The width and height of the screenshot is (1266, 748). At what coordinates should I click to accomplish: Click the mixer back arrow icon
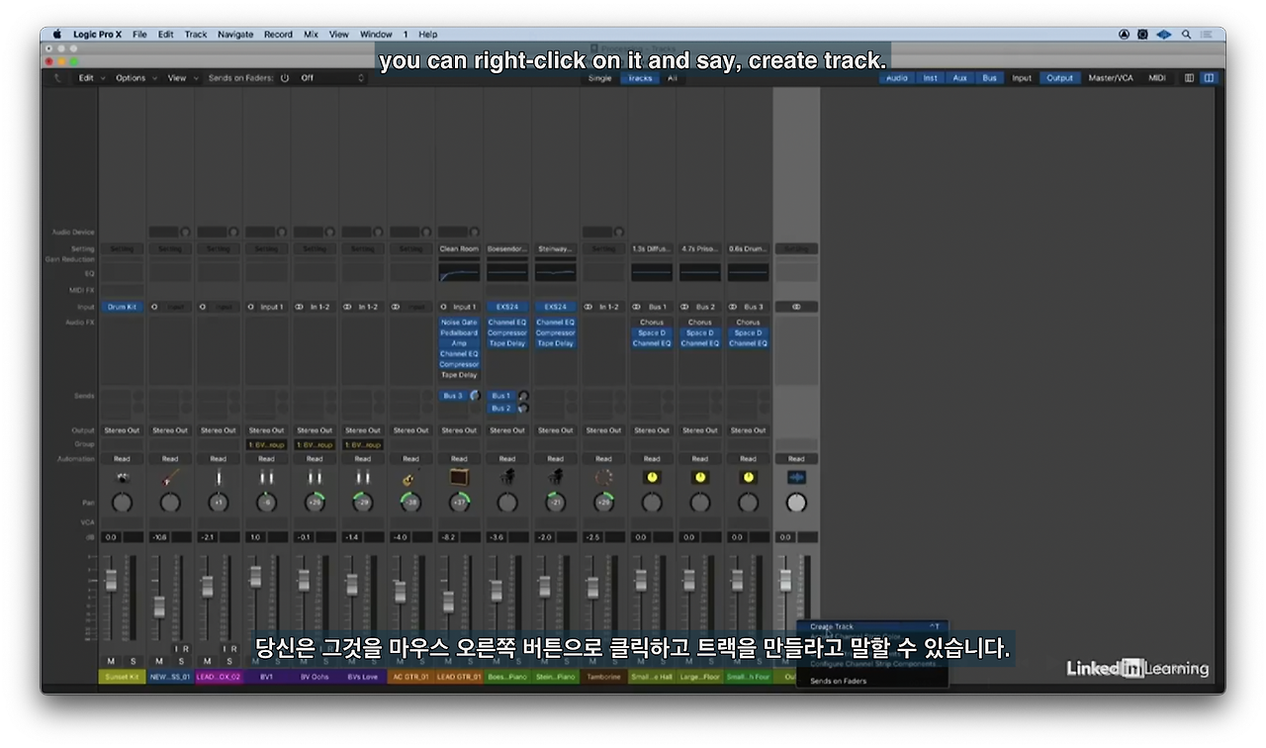(56, 78)
